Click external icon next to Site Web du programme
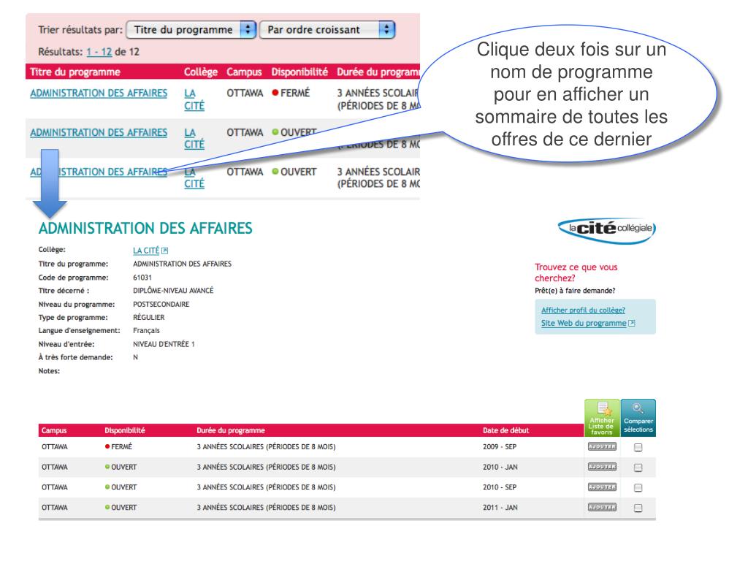Screen dimensions: 748x561 click(632, 323)
